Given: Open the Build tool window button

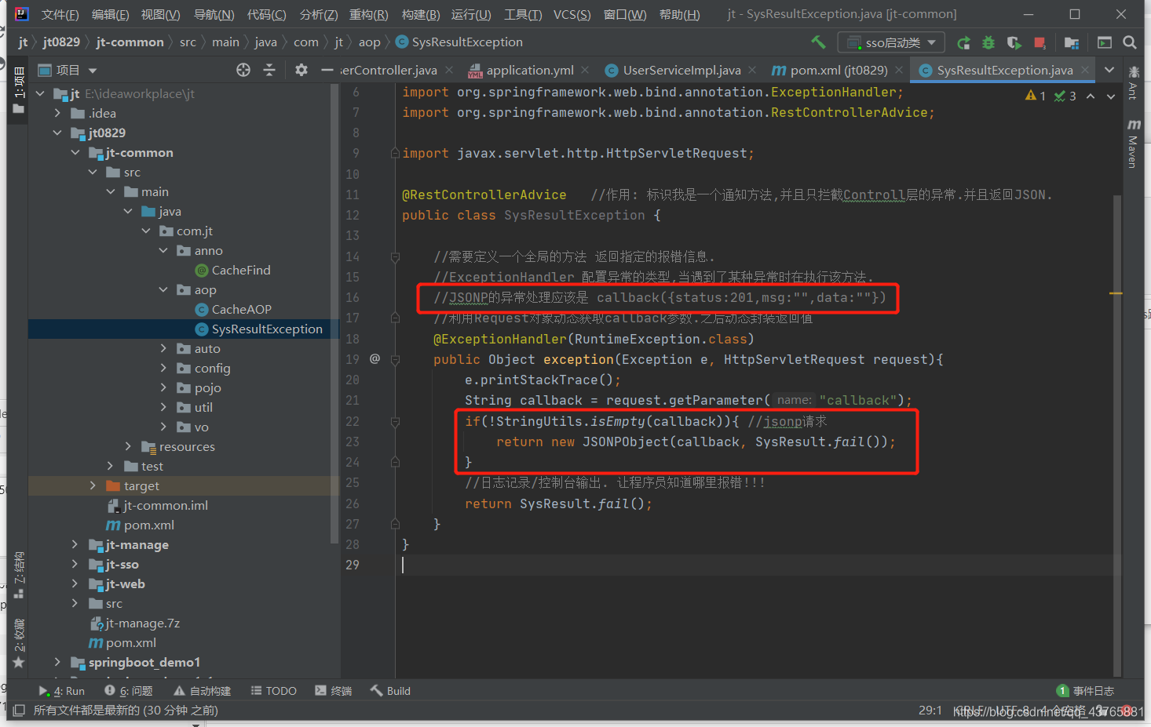Looking at the screenshot, I should click(391, 691).
